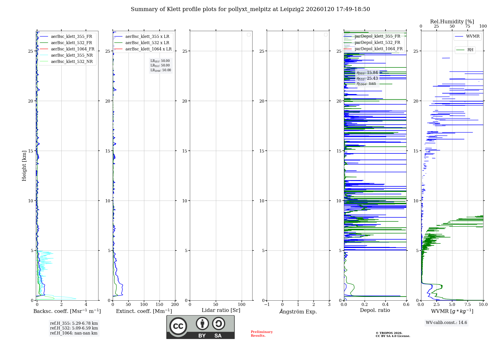Click the plot summary title text
The height and width of the screenshot is (341, 501).
click(250, 9)
